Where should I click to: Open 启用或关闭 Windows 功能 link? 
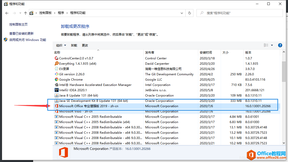(x=28, y=40)
